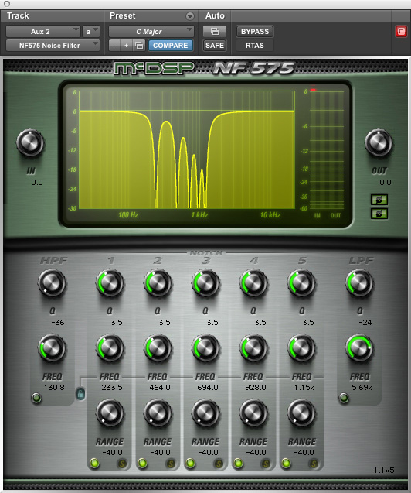Solo notch 3 with its S button

[219, 464]
